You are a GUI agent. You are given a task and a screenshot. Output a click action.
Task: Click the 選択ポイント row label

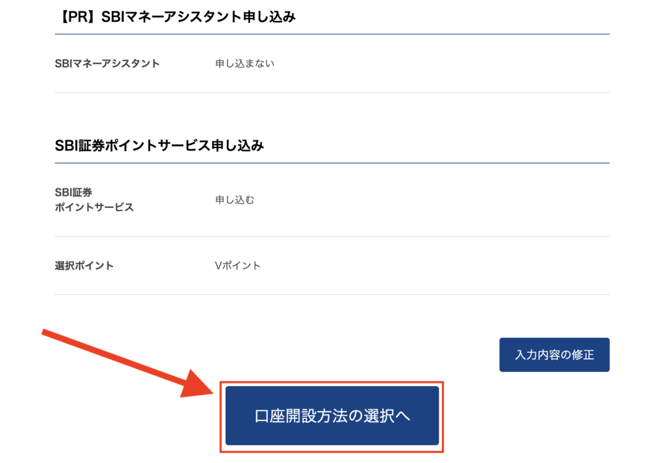85,266
